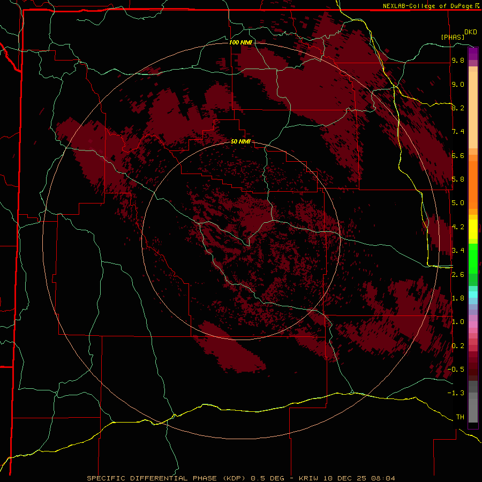The image size is (482, 482).
Task: Click the 6.6 value on the color scale
Action: pyautogui.click(x=458, y=155)
